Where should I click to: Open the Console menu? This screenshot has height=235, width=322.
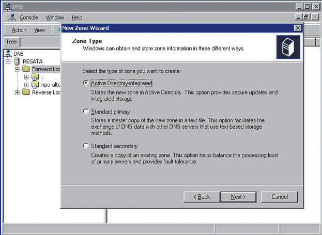28,18
